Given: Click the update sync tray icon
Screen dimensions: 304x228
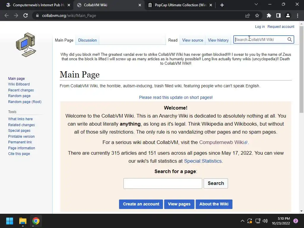Looking at the screenshot, I should click(x=250, y=221).
